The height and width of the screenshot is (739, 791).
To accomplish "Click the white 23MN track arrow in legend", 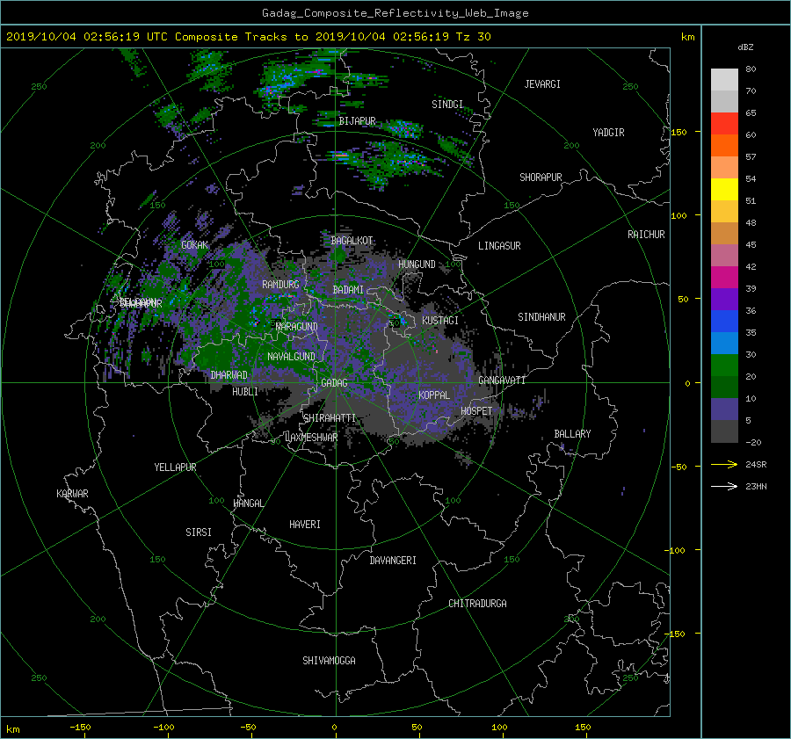I will (x=724, y=486).
